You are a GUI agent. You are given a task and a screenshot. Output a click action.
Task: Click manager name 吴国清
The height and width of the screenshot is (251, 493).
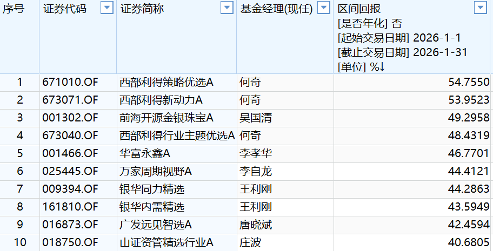[256, 118]
